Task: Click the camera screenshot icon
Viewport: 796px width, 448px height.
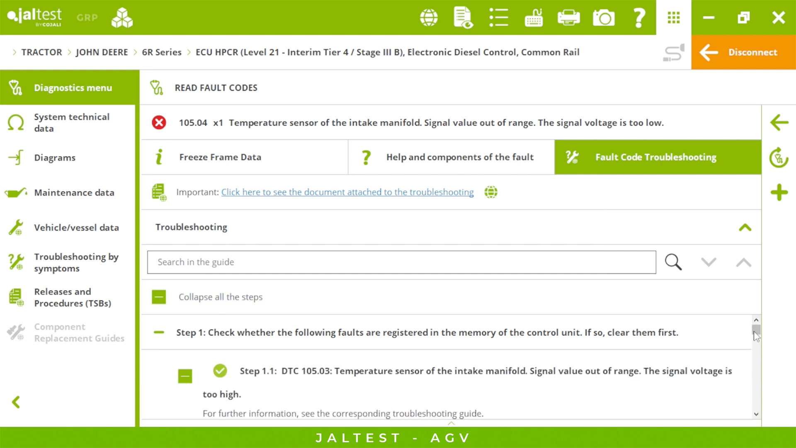Action: tap(603, 18)
